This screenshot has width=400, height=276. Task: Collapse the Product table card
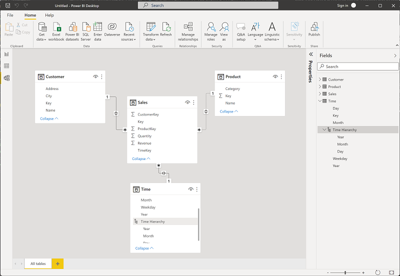click(229, 111)
